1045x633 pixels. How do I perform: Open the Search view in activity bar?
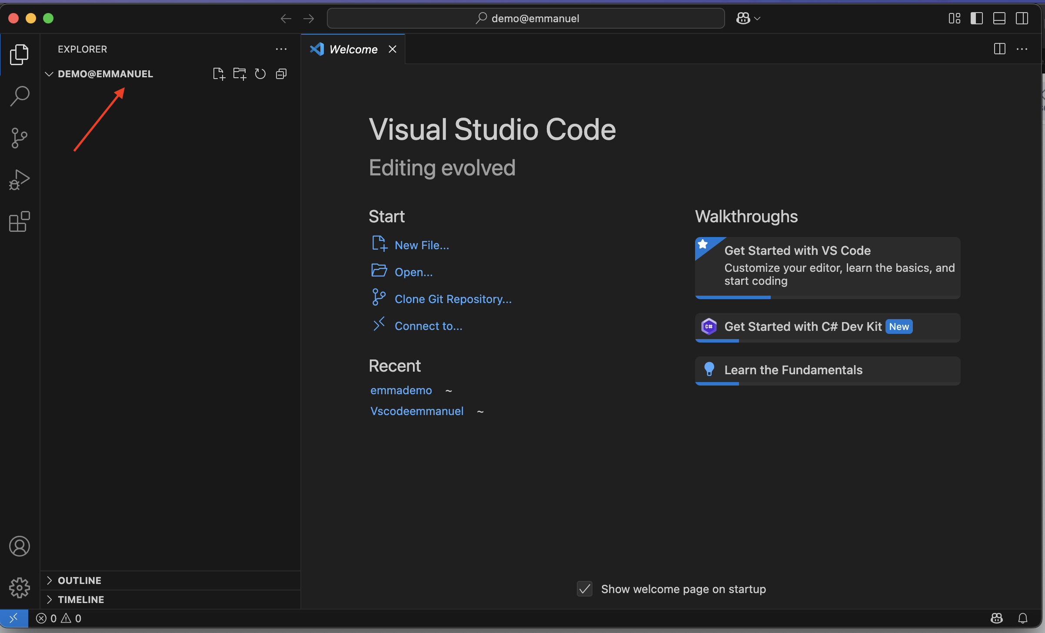(20, 96)
